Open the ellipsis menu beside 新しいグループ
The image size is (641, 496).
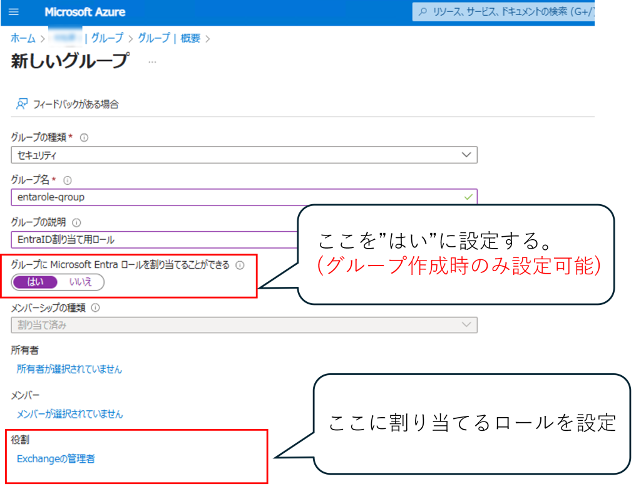point(152,62)
